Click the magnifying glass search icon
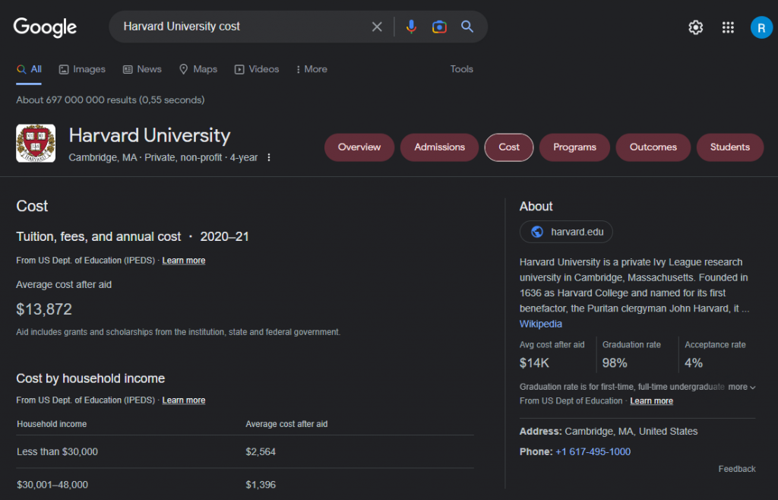This screenshot has width=778, height=500. [467, 27]
